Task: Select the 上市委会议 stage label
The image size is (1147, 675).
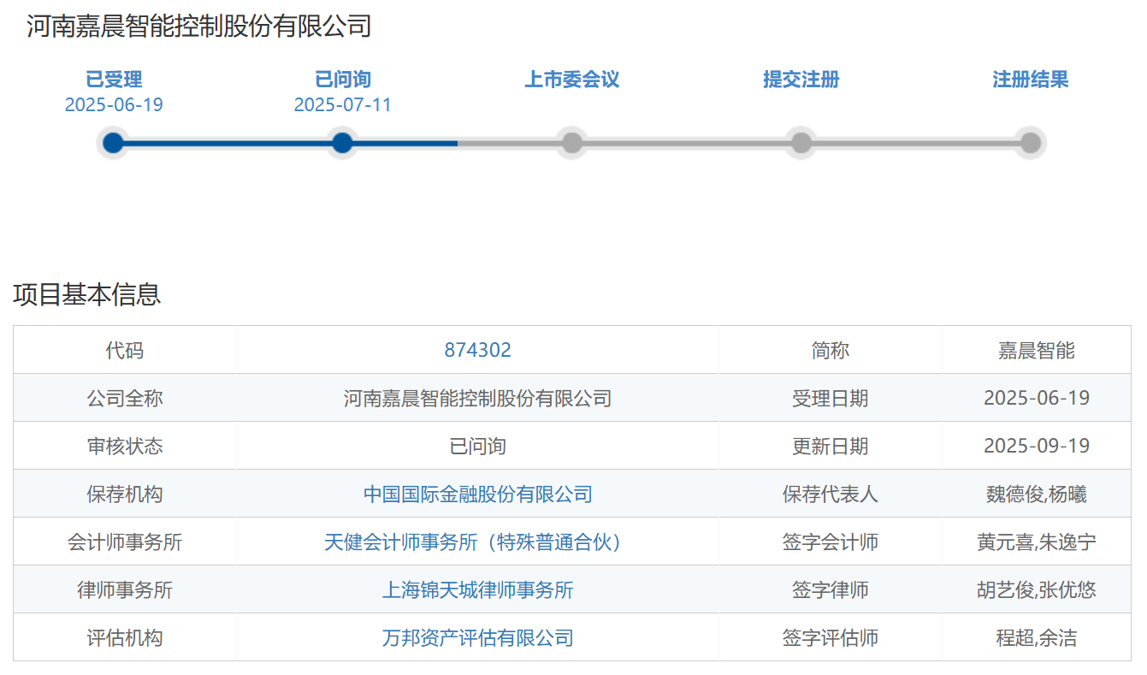Action: click(572, 80)
